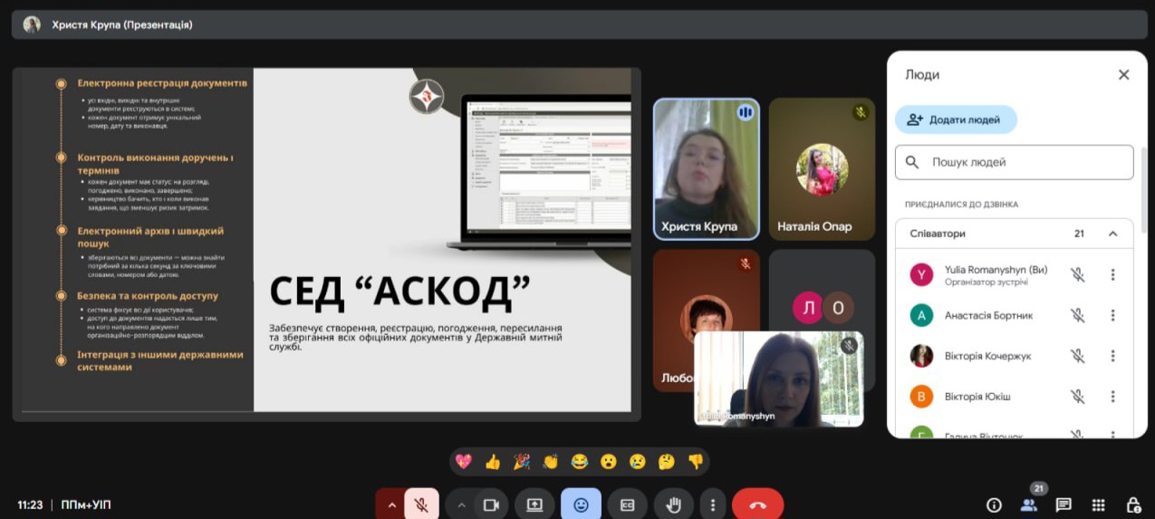Send the thumbs up reaction
Screen dimensions: 1155x519
tap(492, 462)
